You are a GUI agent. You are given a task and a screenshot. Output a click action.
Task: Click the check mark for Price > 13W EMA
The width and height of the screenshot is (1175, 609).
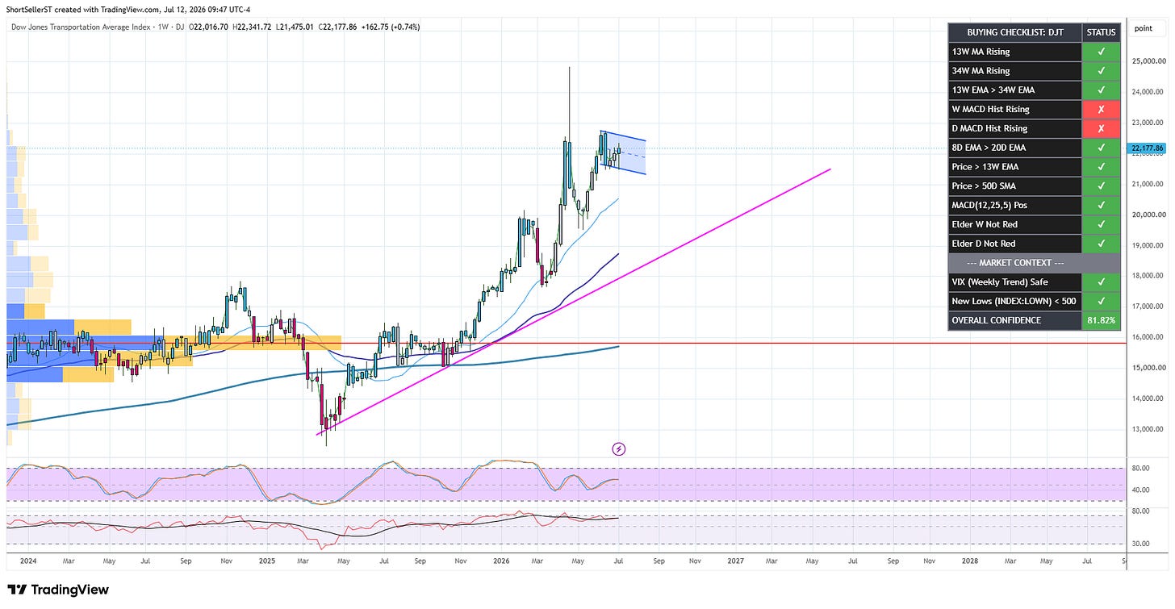[1101, 167]
